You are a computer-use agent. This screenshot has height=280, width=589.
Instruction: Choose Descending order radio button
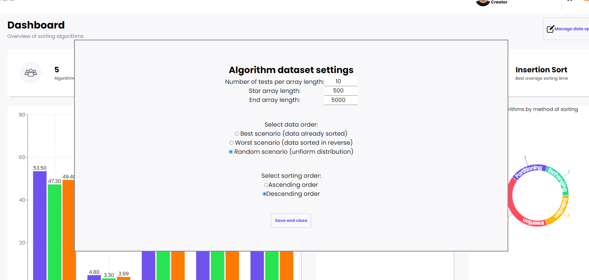pos(264,194)
